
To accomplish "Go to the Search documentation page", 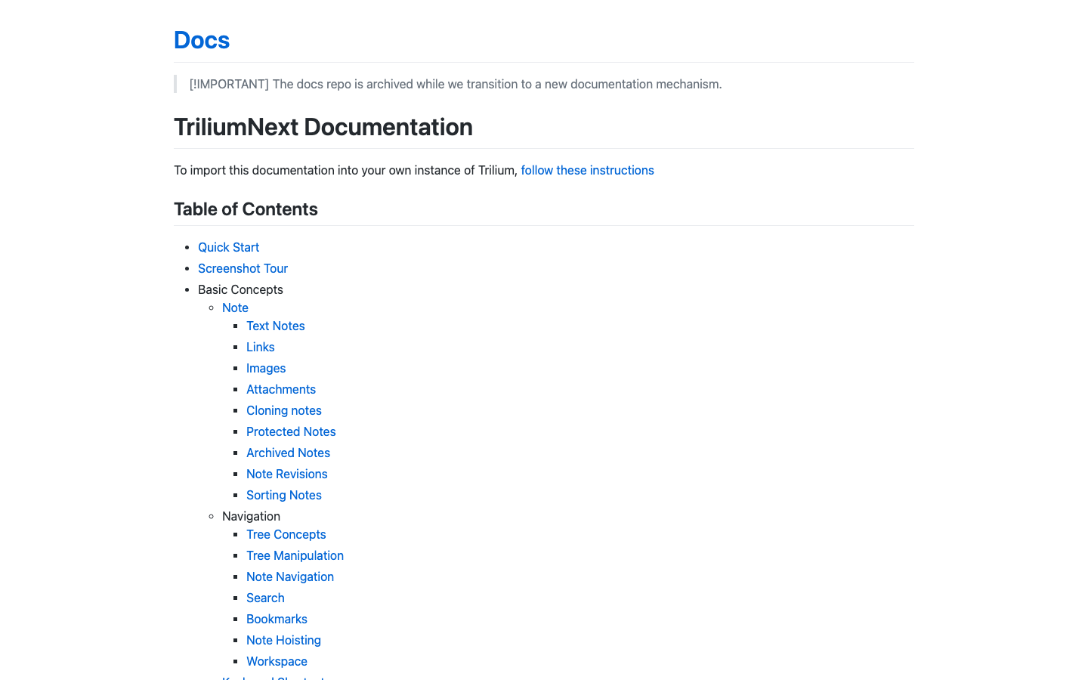I will 265,598.
